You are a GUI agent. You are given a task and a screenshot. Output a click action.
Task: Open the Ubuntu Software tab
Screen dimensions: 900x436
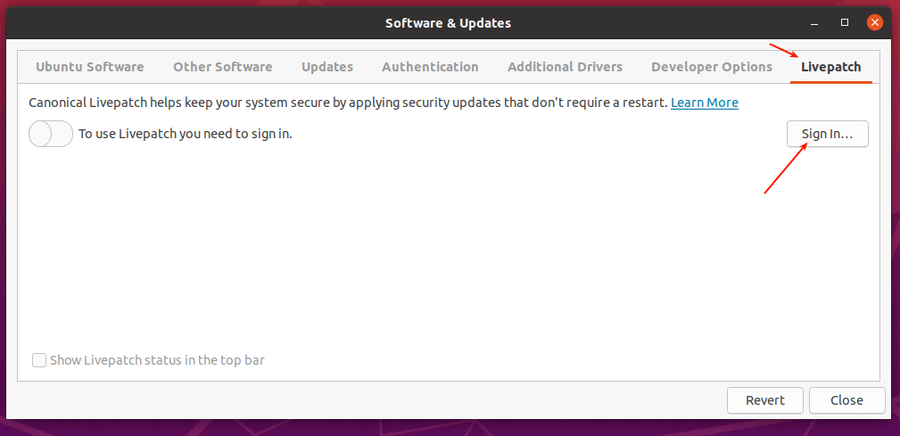pyautogui.click(x=89, y=67)
